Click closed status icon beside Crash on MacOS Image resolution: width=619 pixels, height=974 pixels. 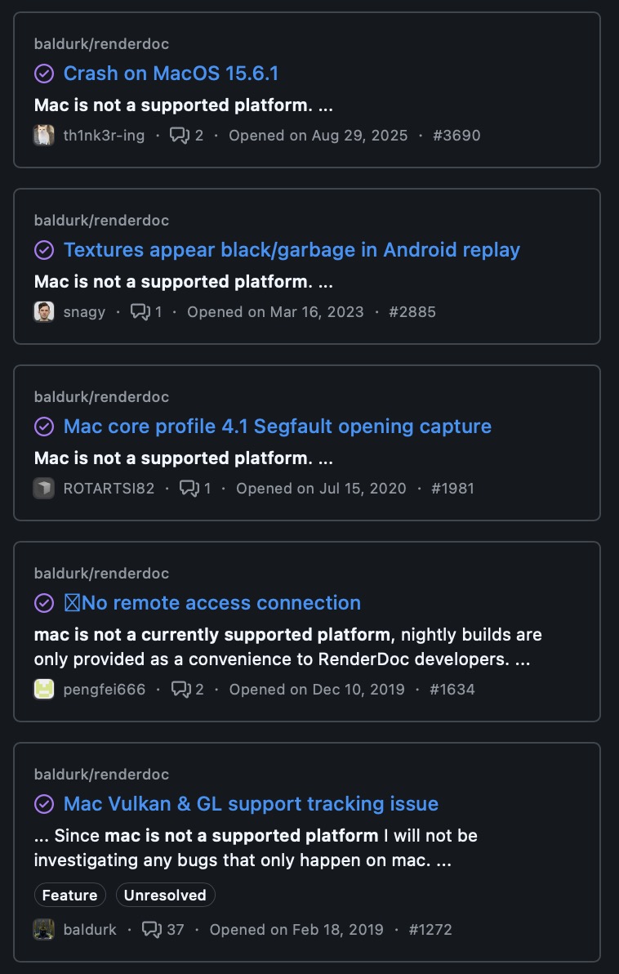click(x=44, y=74)
